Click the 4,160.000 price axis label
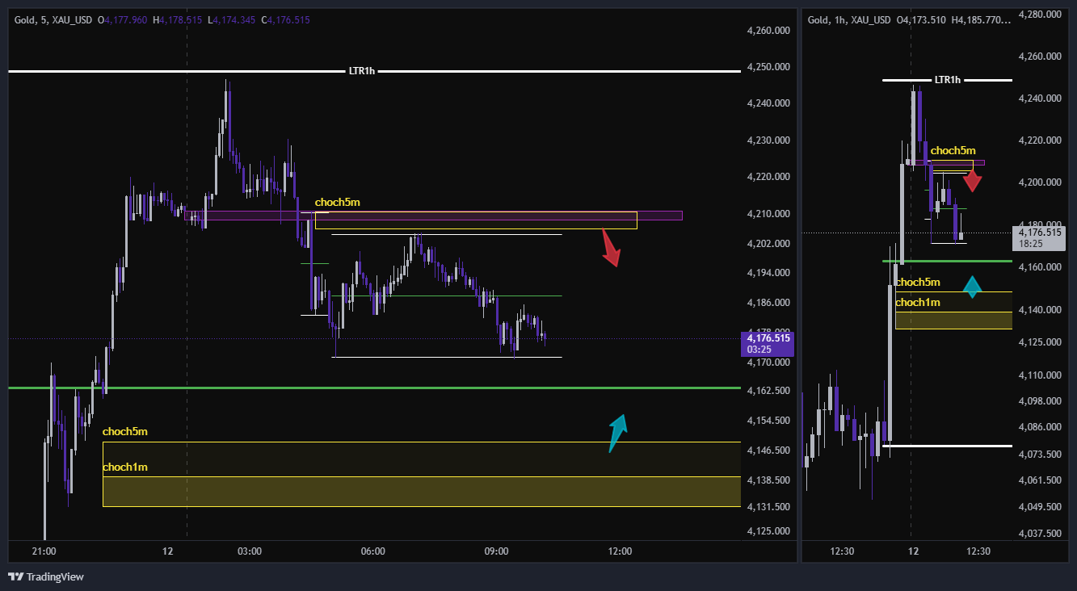 click(x=1038, y=267)
